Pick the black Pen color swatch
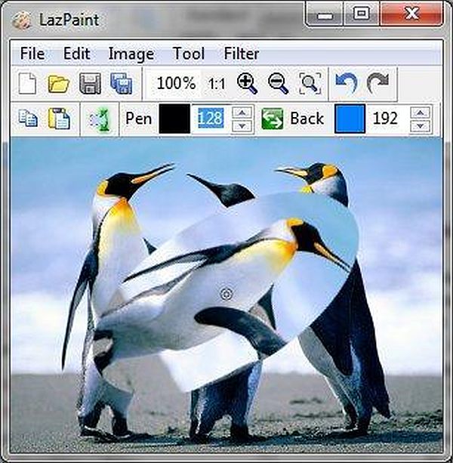This screenshot has width=453, height=463. tap(174, 119)
